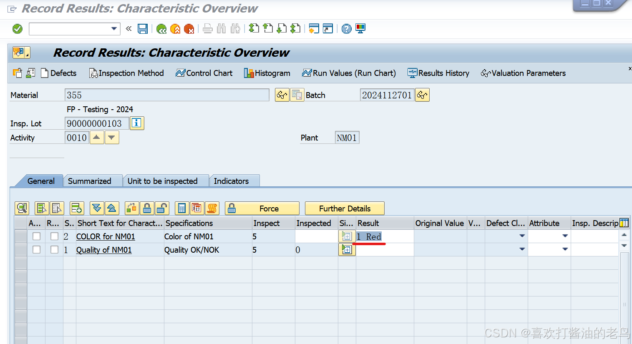
Task: Click the Generate Shortcut icon
Action: point(328,28)
